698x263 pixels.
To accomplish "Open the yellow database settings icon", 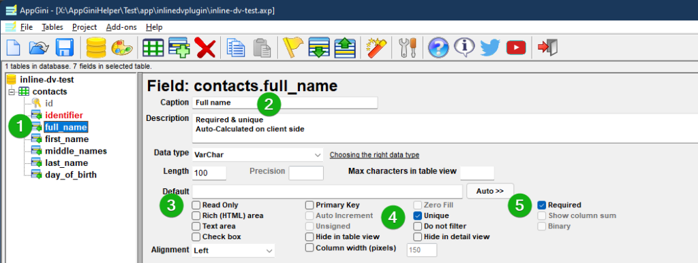I will point(96,47).
